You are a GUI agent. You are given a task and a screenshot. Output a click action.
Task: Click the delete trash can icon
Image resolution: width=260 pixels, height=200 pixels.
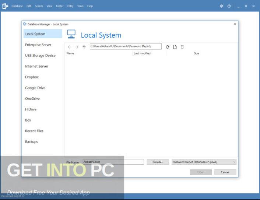pos(182,47)
